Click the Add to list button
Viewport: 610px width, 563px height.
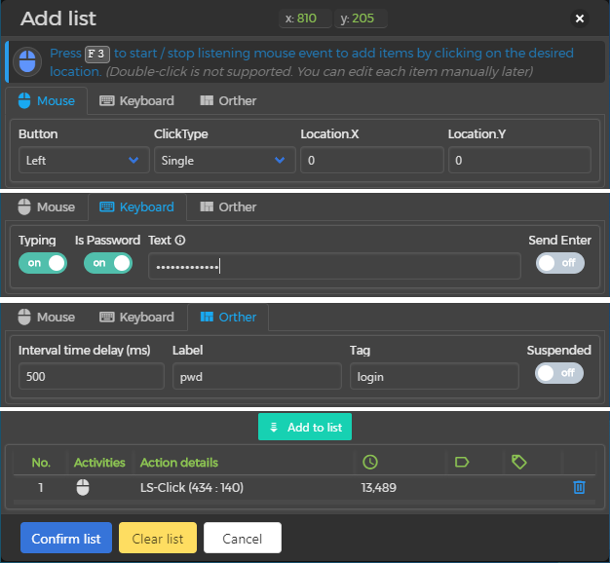coord(305,427)
